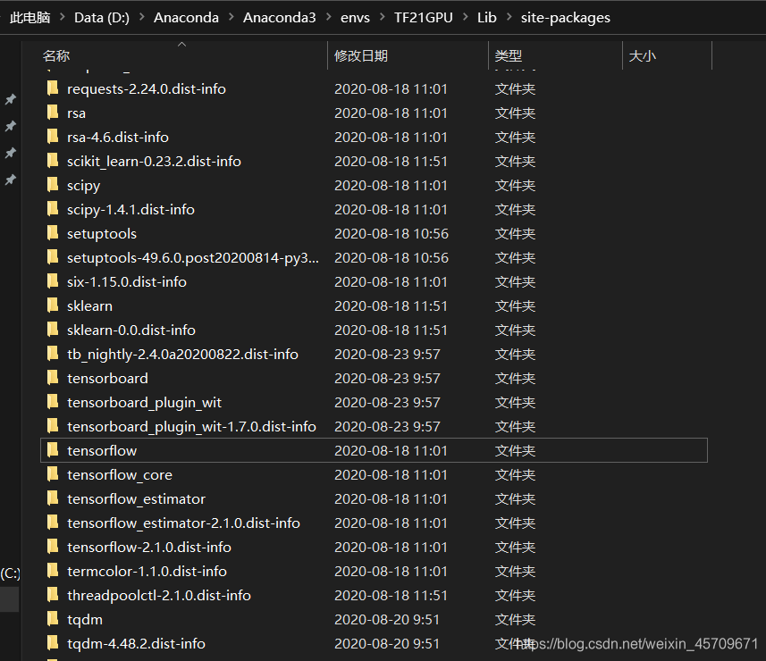
Task: Click the termcolor-1.1.0.dist-info folder icon
Action: (52, 571)
